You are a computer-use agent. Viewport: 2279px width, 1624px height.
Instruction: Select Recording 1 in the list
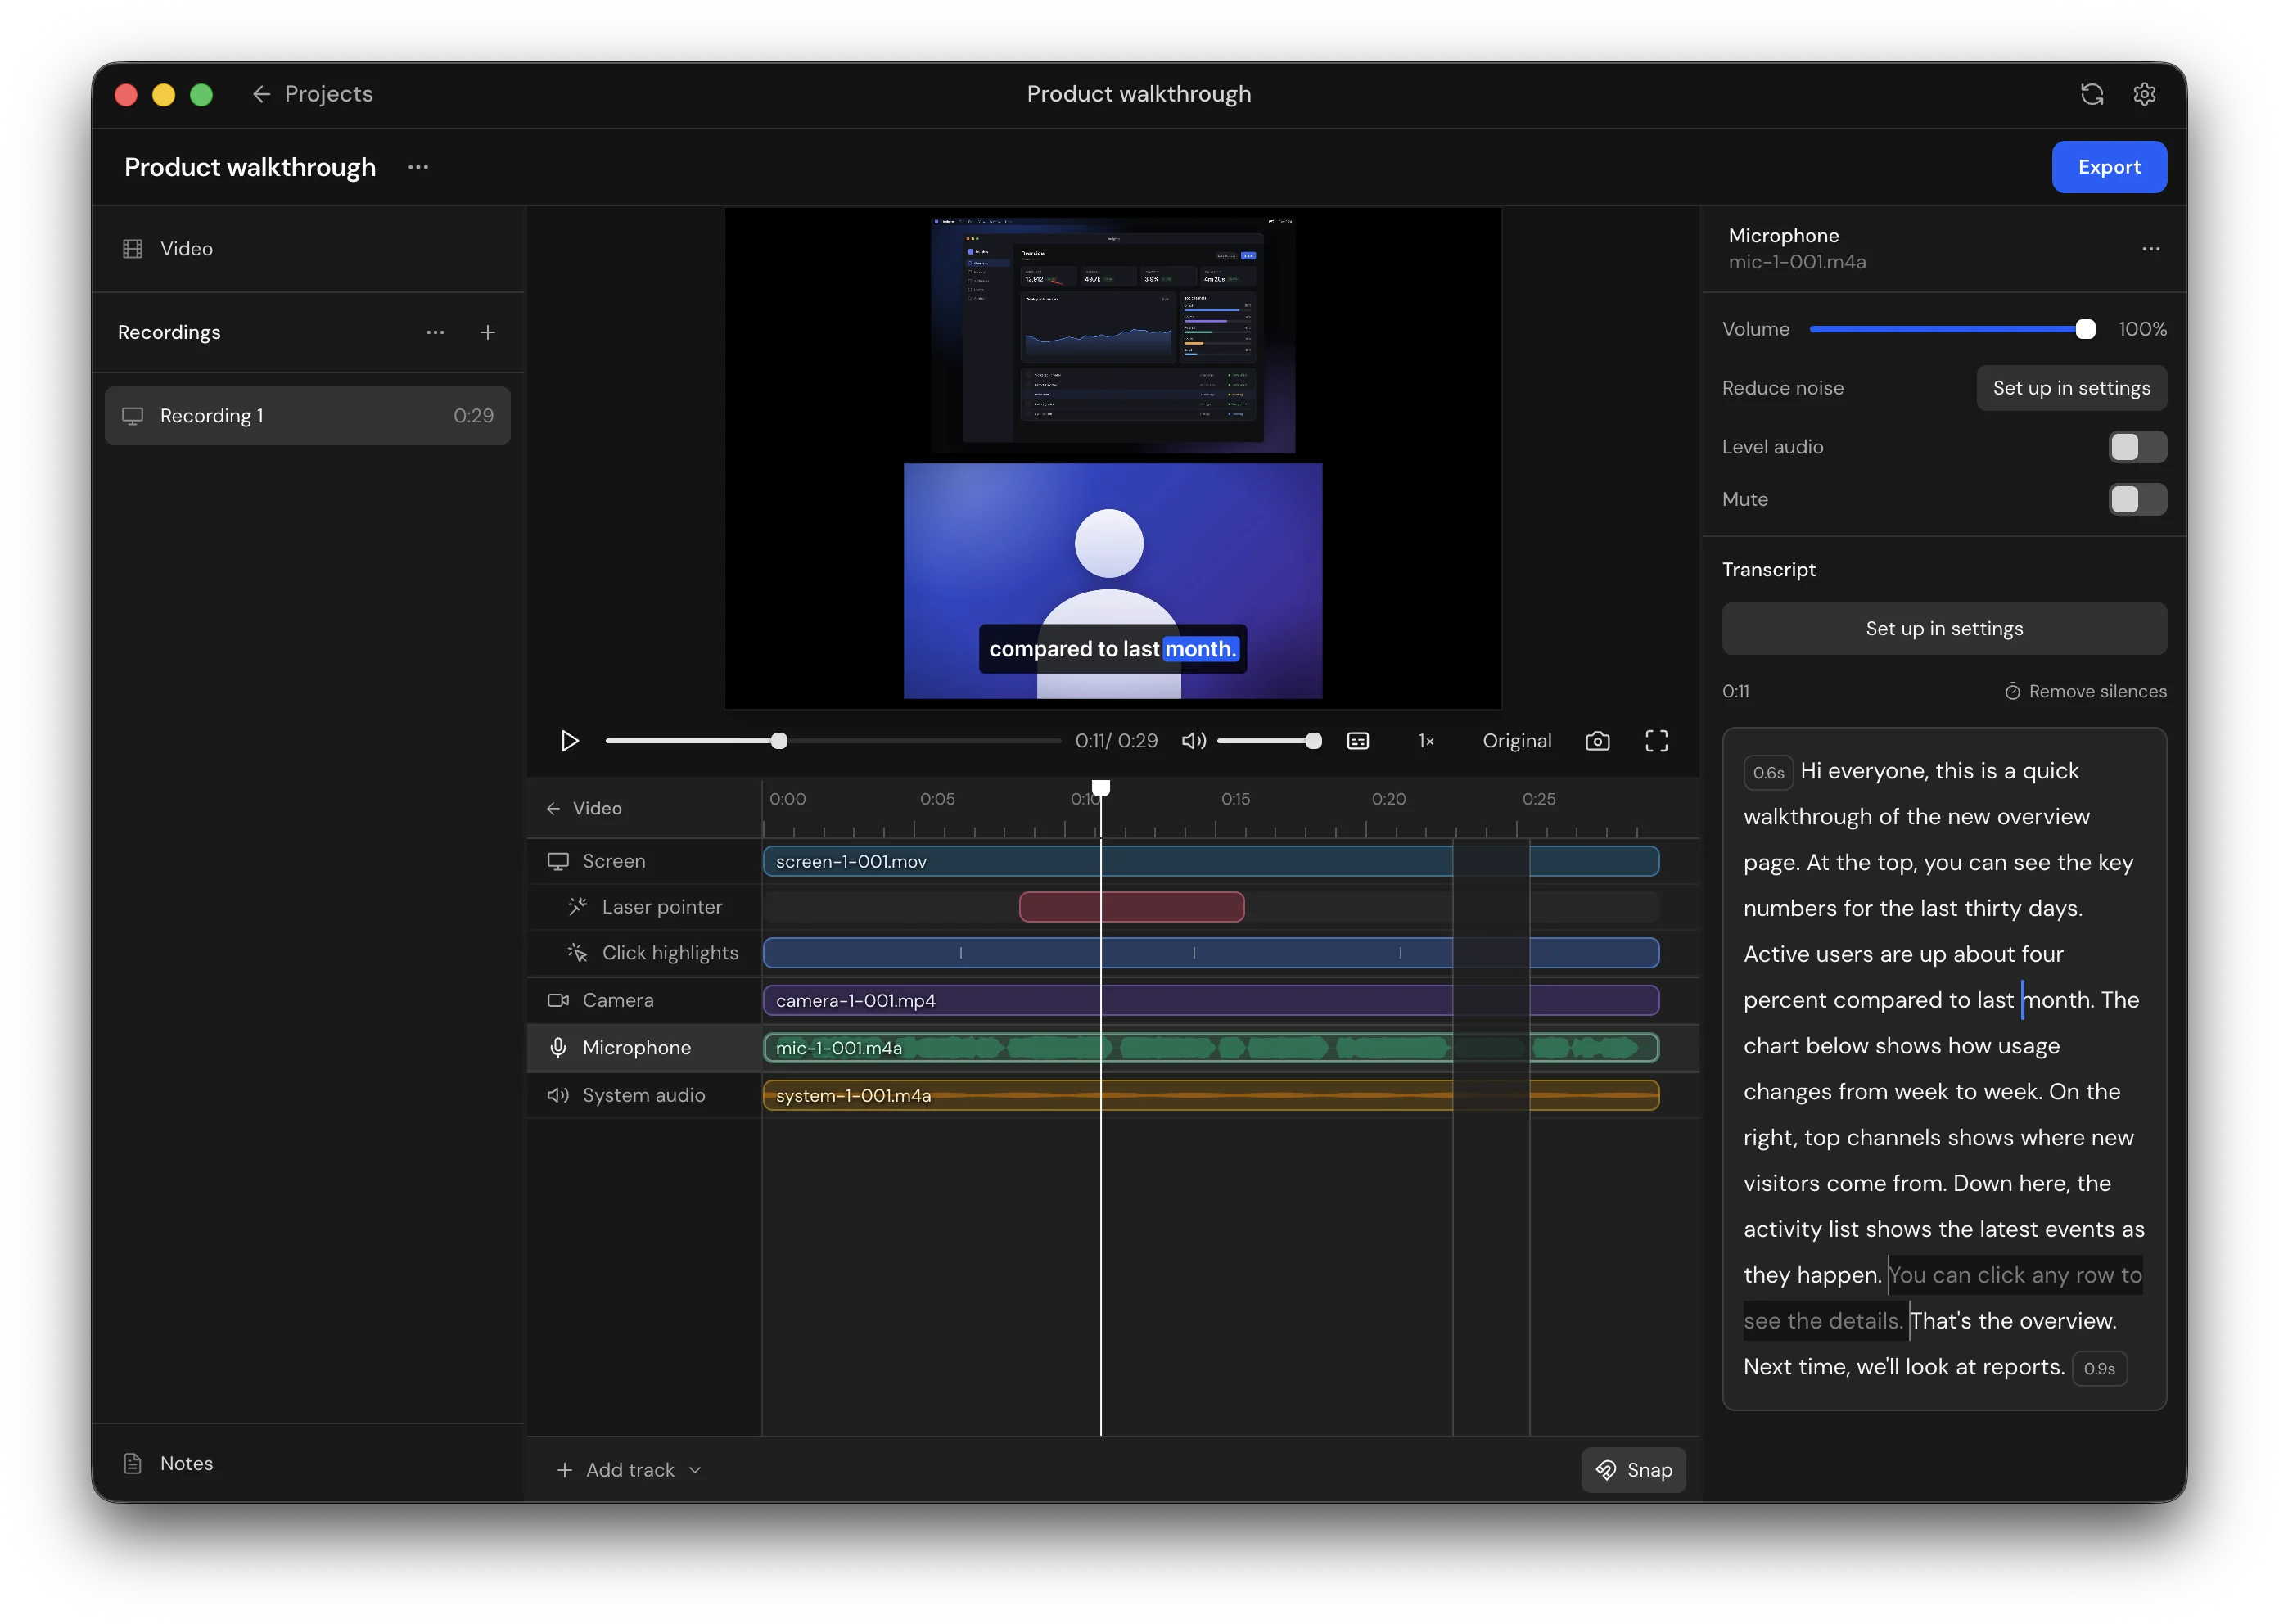pos(308,416)
